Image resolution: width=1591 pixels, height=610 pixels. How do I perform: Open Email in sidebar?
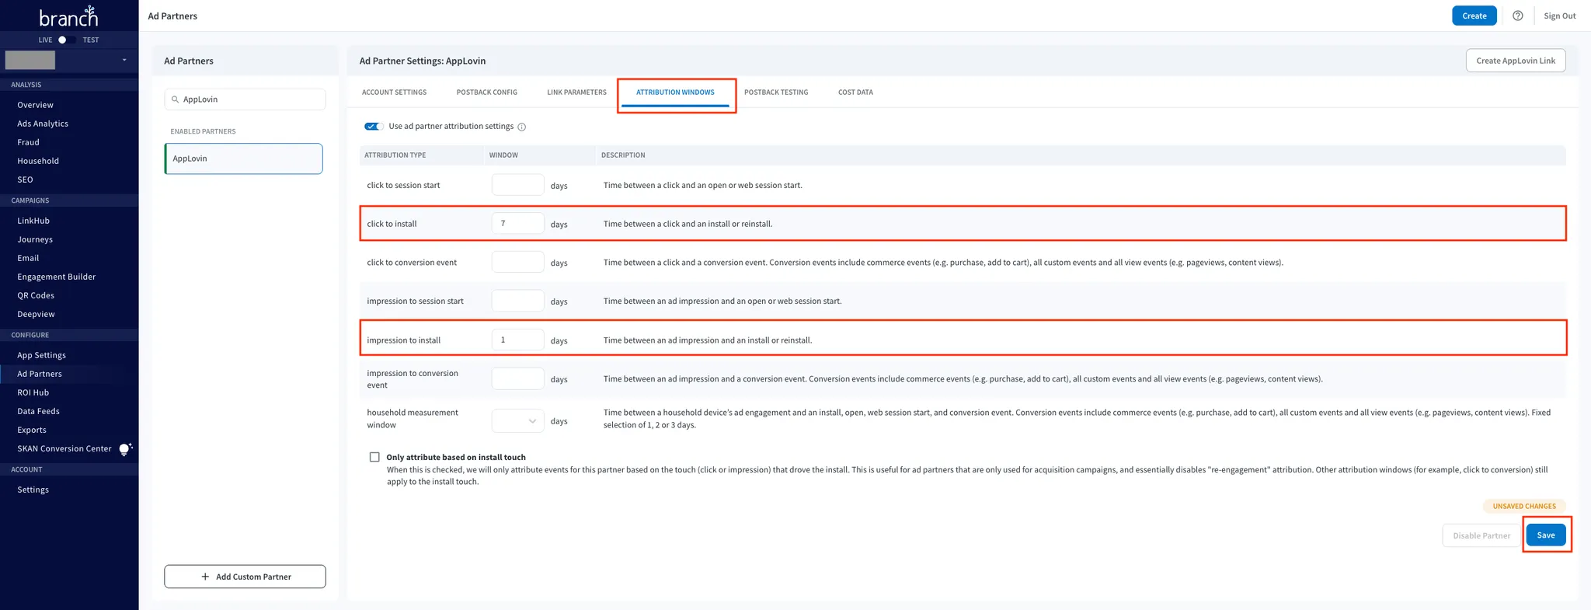pos(28,258)
